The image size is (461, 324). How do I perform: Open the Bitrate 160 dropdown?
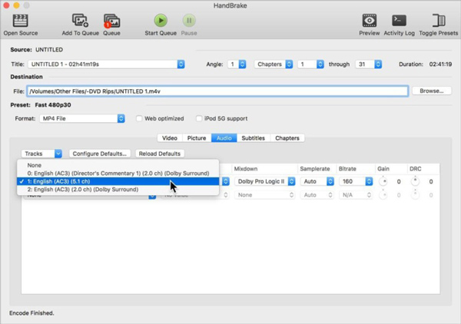pyautogui.click(x=356, y=181)
